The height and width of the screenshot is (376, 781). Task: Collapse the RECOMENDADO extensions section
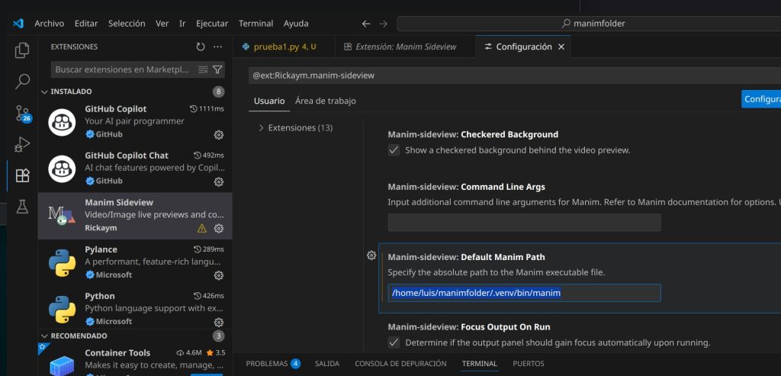pos(43,336)
